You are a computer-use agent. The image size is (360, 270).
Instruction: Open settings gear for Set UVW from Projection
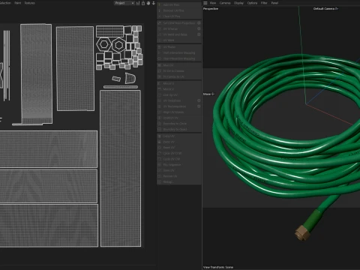pyautogui.click(x=199, y=23)
